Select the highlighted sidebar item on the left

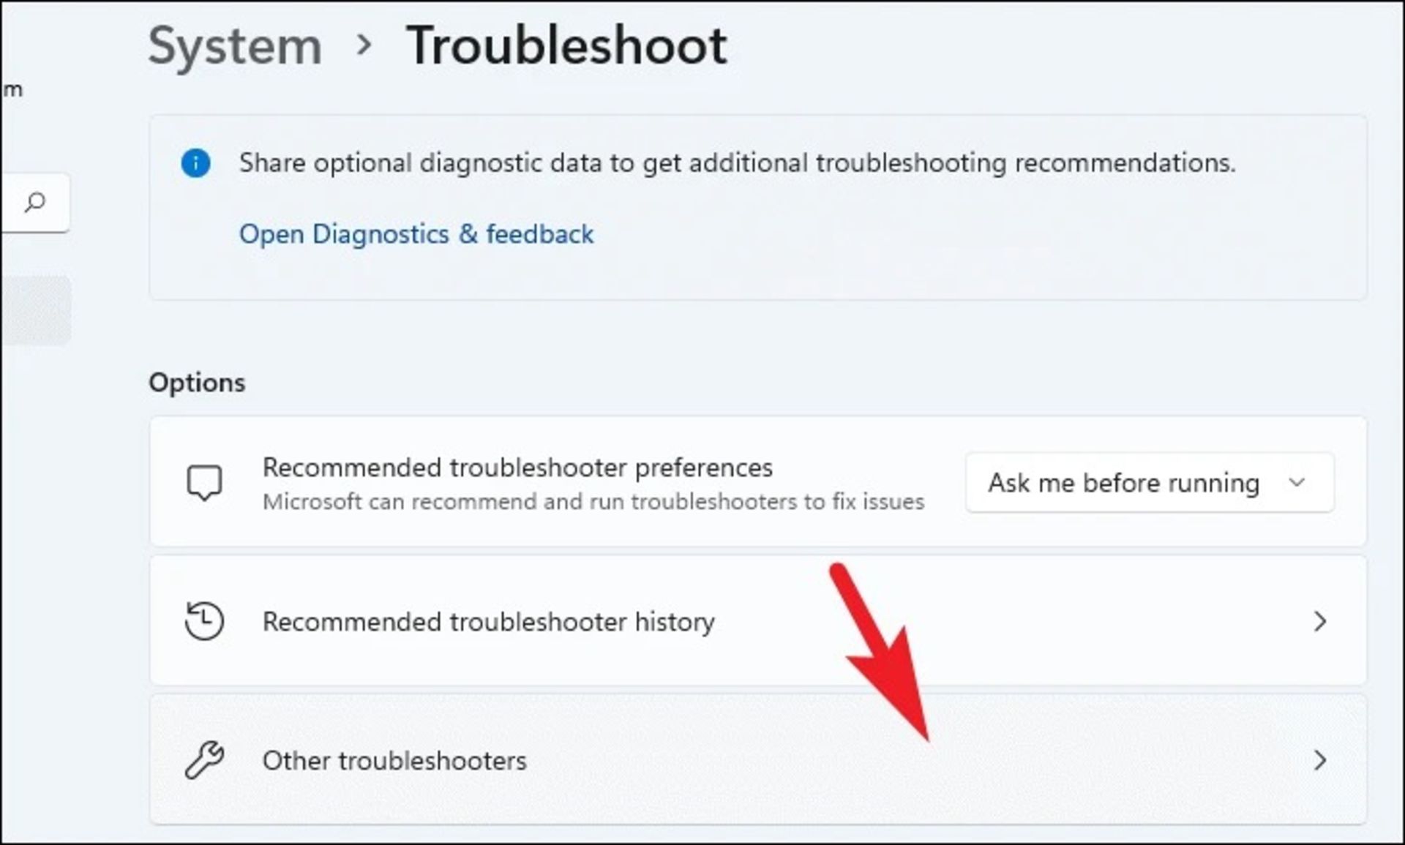[x=35, y=310]
